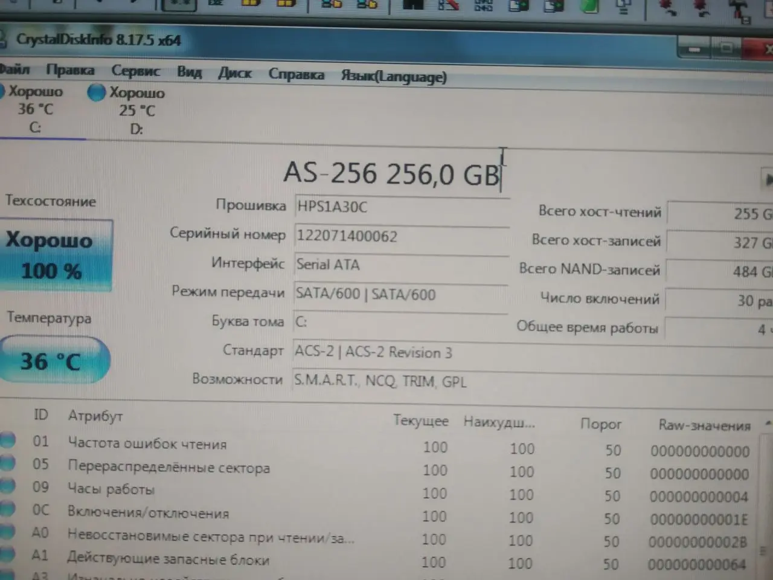773x580 pixels.
Task: Open the Язык(Language) menu
Action: pyautogui.click(x=394, y=77)
